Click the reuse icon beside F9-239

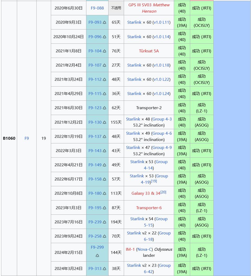105,222
